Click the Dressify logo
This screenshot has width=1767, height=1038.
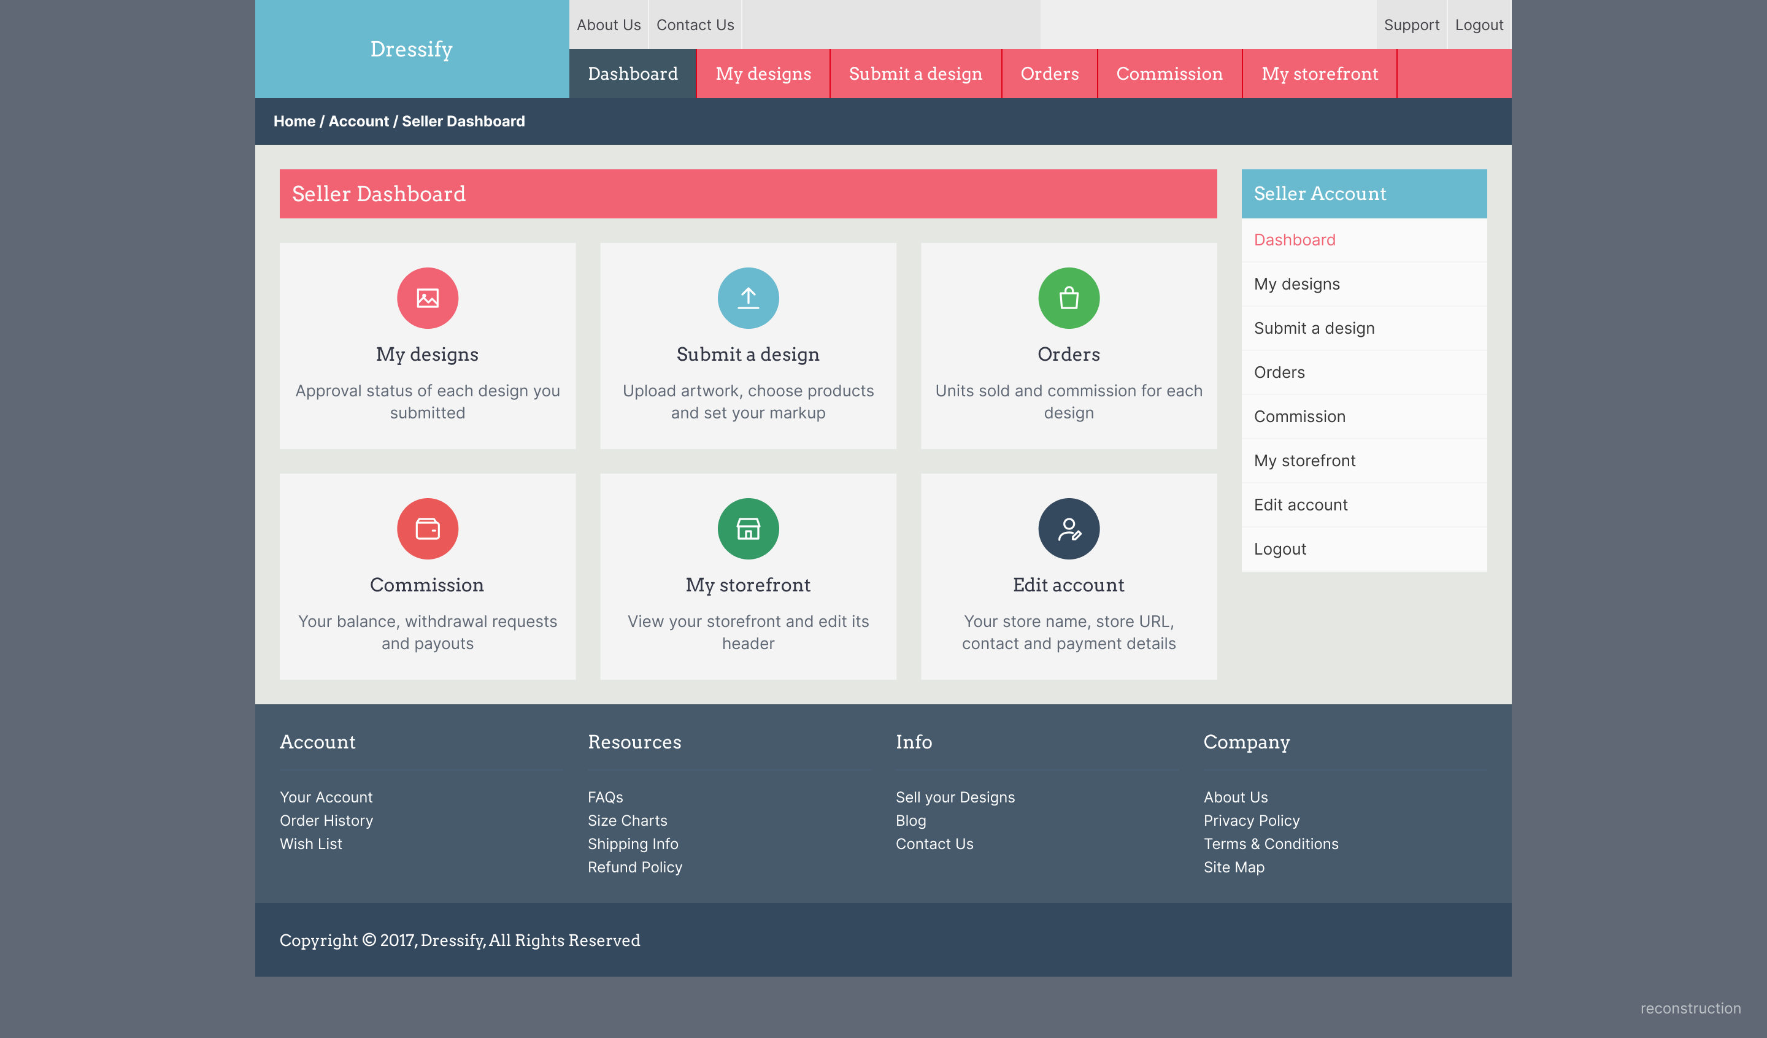(412, 49)
